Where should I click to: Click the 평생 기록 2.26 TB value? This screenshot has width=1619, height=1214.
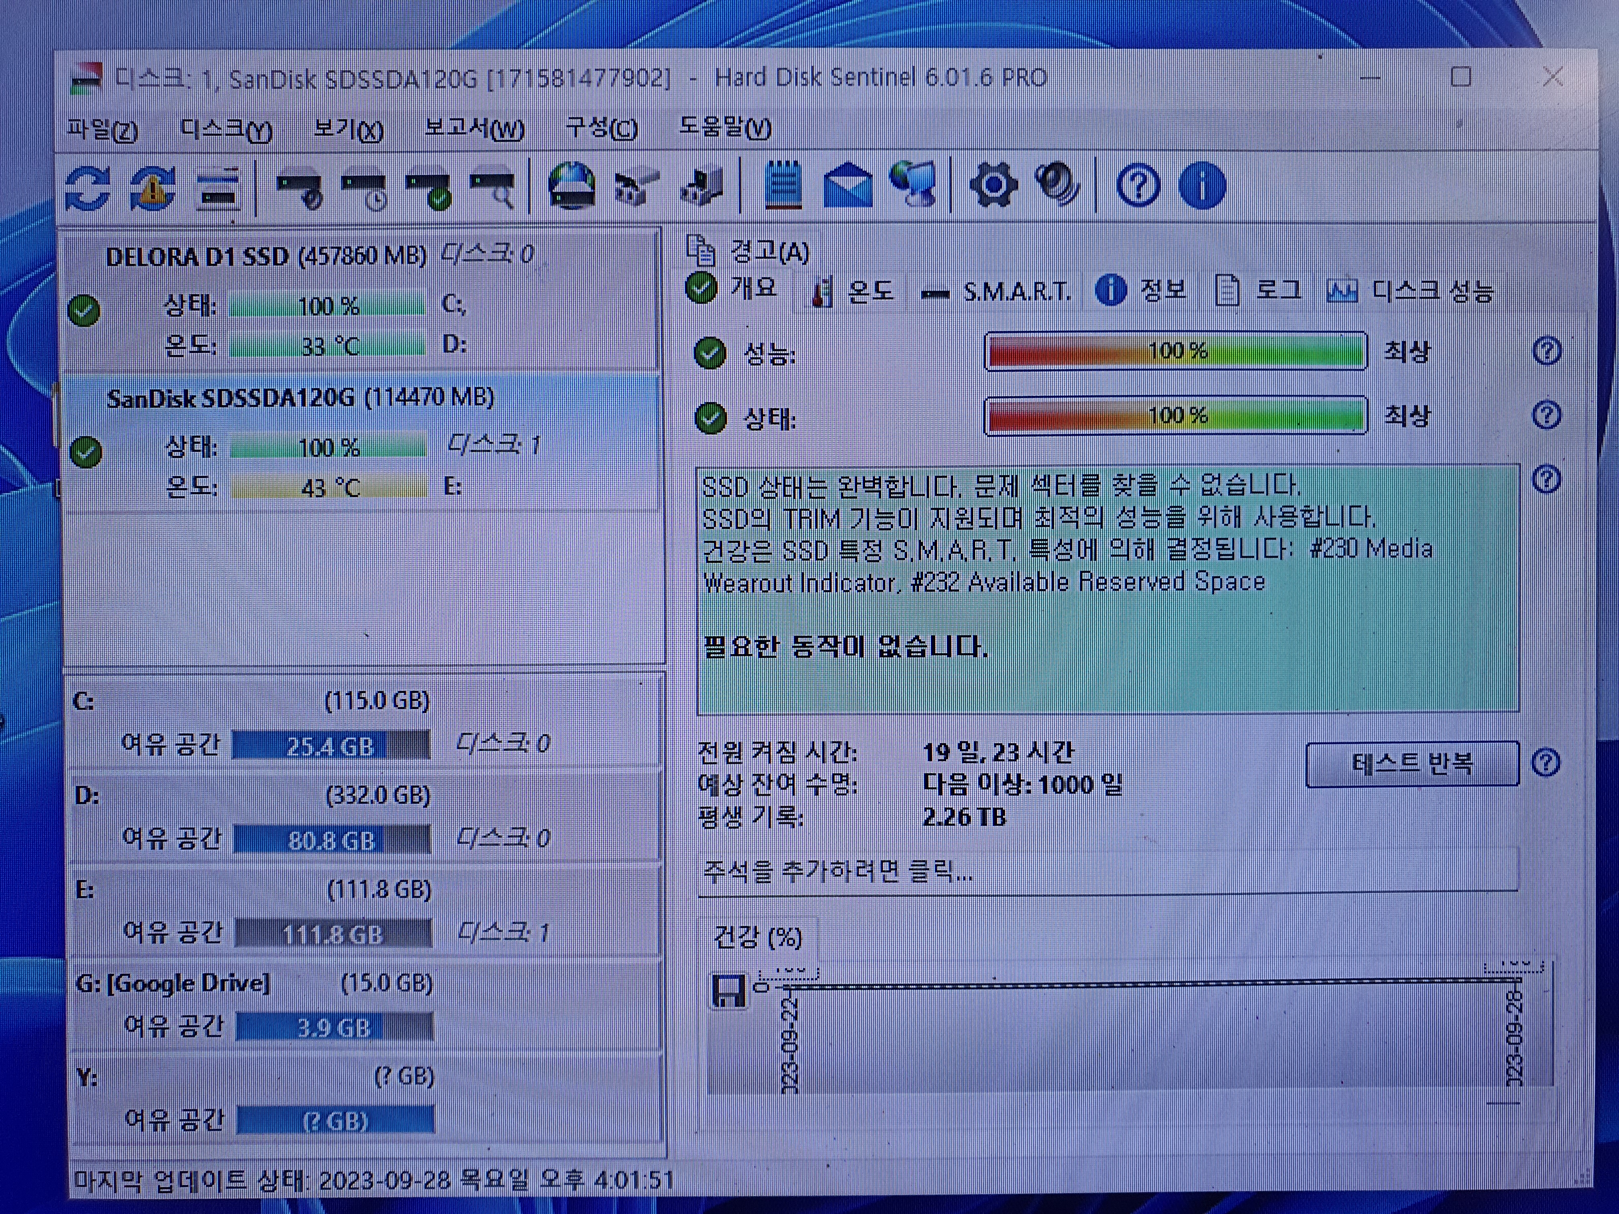pyautogui.click(x=964, y=817)
